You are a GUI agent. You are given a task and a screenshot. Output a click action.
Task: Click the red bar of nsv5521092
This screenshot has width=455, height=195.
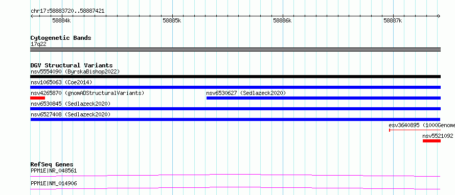(x=432, y=141)
